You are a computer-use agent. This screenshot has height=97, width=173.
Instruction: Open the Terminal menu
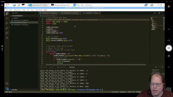point(39,10)
